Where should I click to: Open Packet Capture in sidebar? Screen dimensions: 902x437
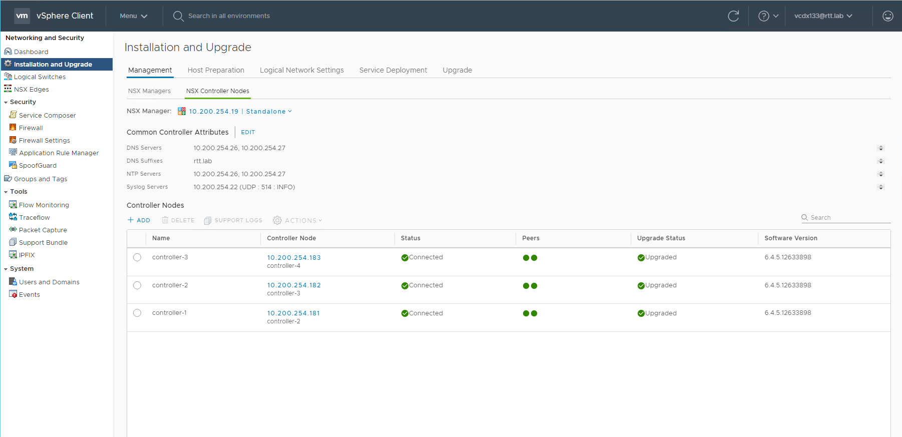[43, 230]
